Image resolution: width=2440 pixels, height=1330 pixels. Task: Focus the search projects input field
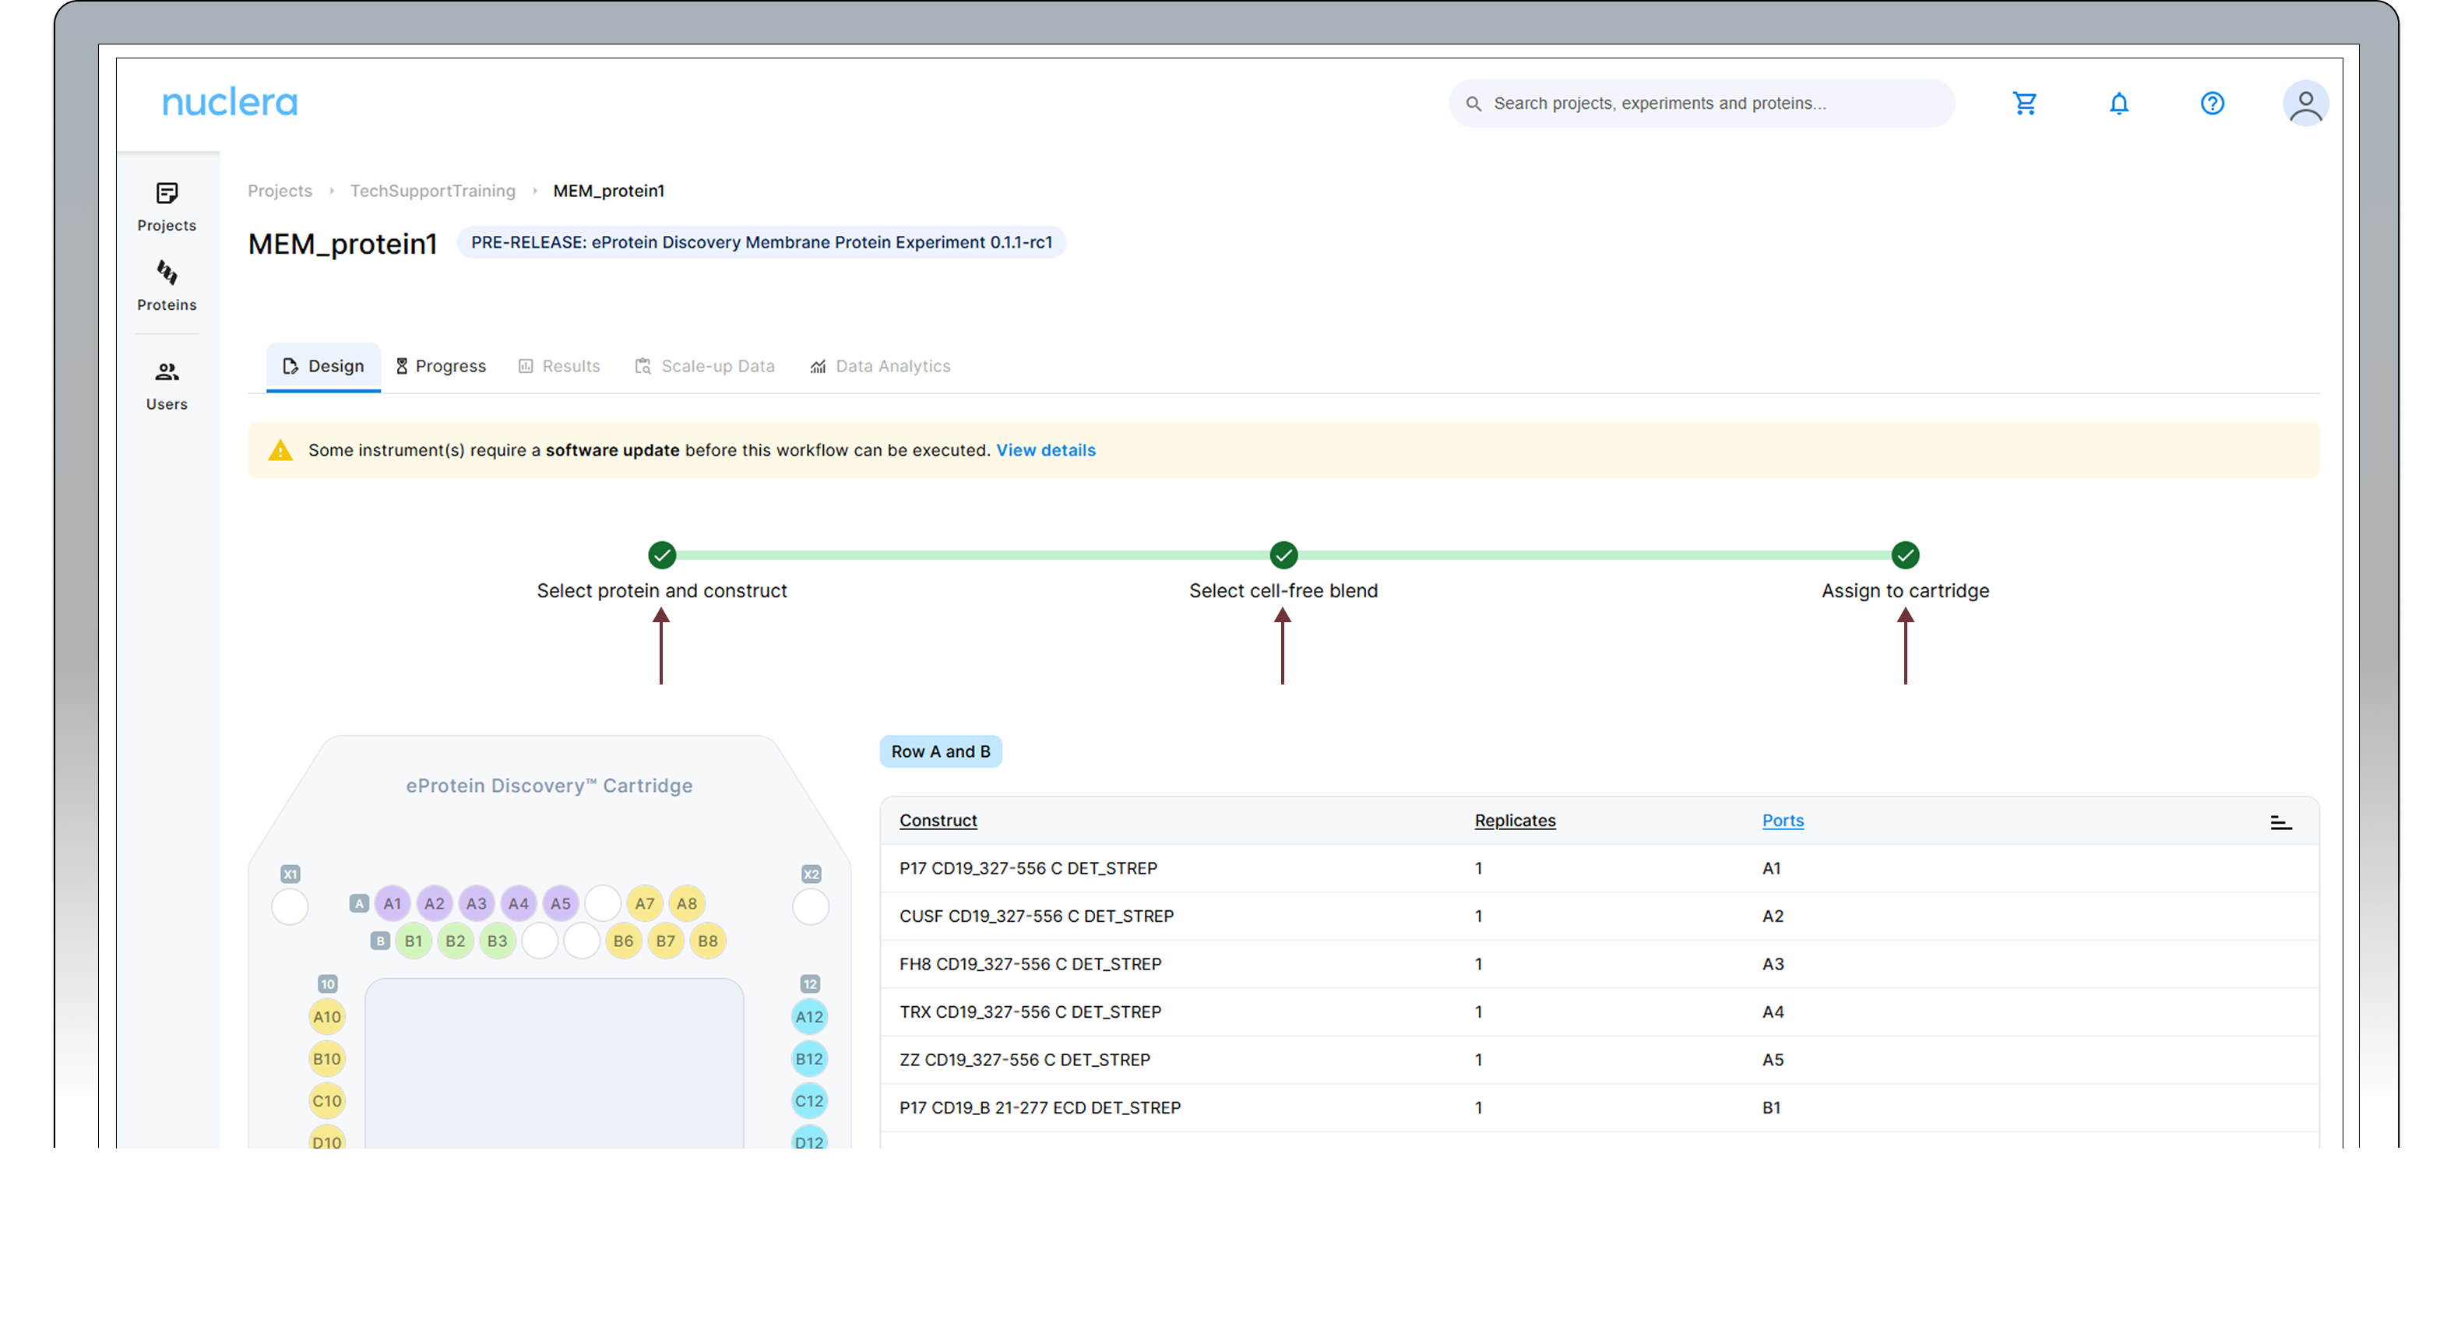tap(1702, 104)
